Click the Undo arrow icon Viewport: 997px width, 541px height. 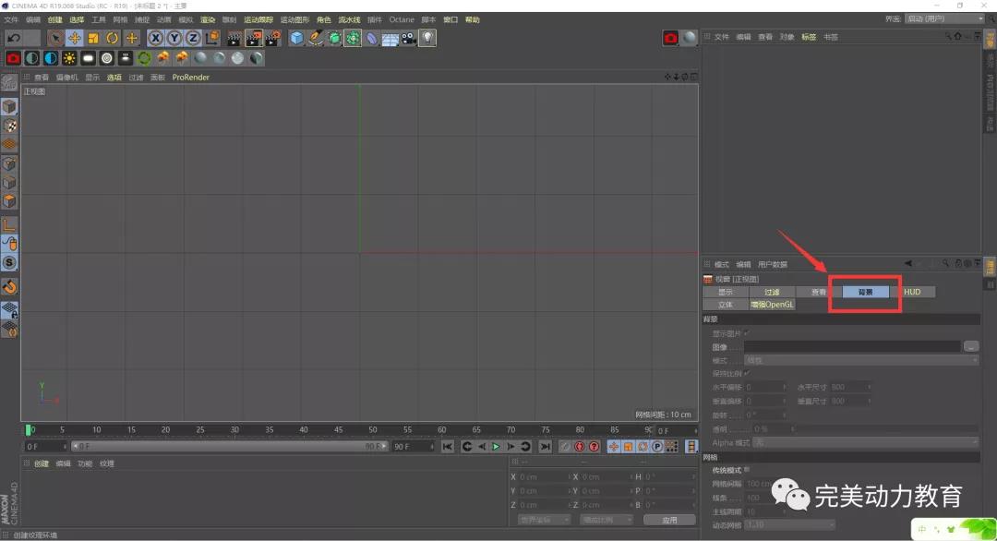[x=14, y=38]
